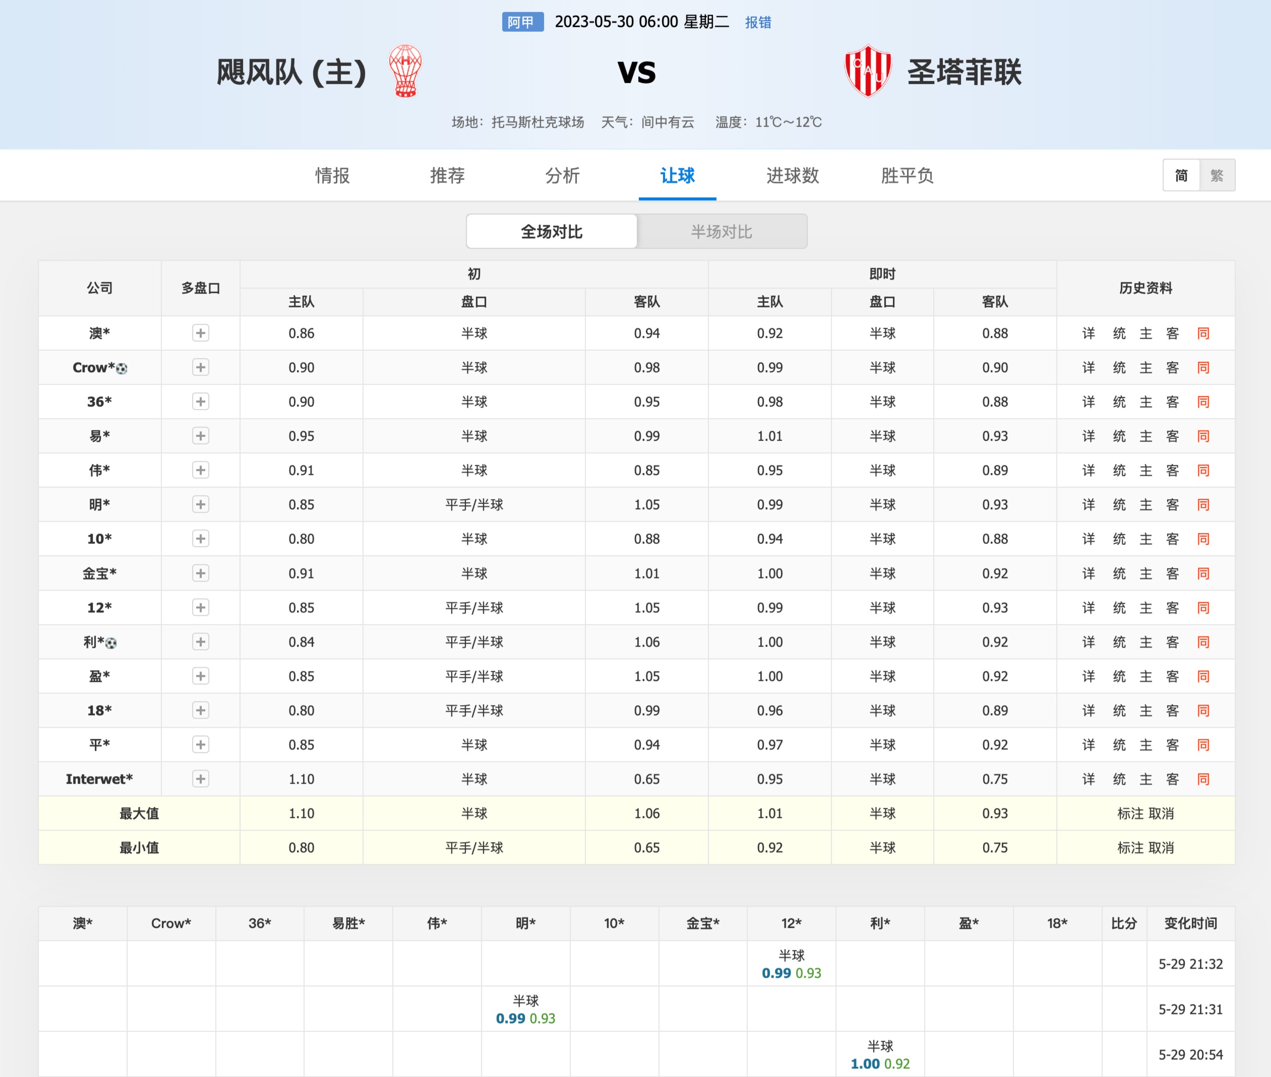The image size is (1271, 1077).
Task: Click 取消 in the 最小值 row
Action: coord(1161,847)
